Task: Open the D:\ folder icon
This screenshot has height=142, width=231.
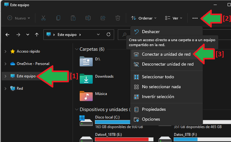Action: (x=86, y=61)
